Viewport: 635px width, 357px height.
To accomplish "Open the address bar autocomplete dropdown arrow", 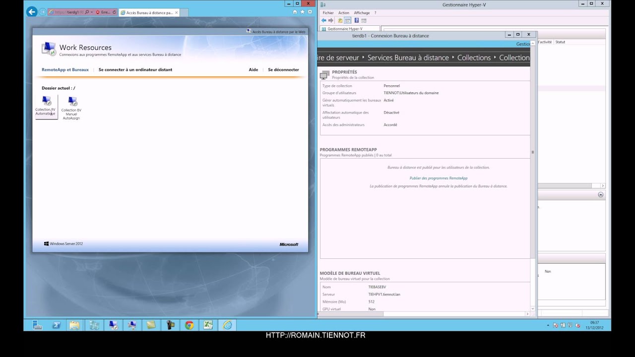I will coord(92,12).
